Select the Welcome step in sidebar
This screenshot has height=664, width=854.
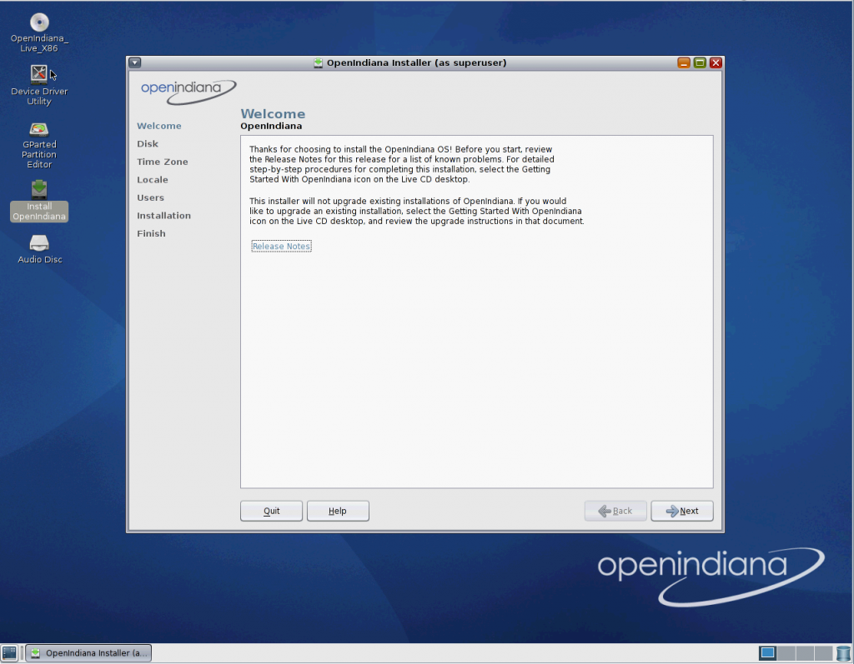159,126
